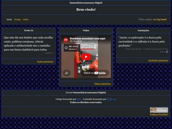The width and height of the screenshot is (172, 129).
Task: Open the Design navigation link
Action: pyautogui.click(x=18, y=19)
